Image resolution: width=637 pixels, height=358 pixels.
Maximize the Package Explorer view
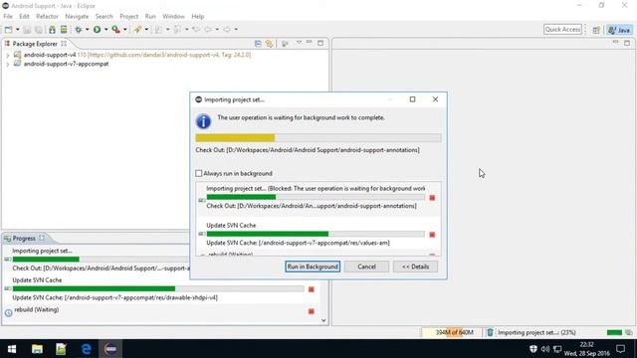tap(320, 43)
